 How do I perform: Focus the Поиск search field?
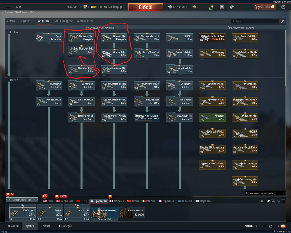(x=255, y=21)
